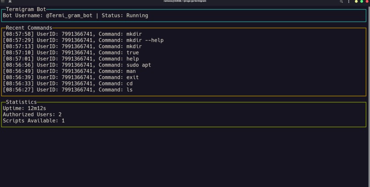Click the cd command row

click(68, 83)
